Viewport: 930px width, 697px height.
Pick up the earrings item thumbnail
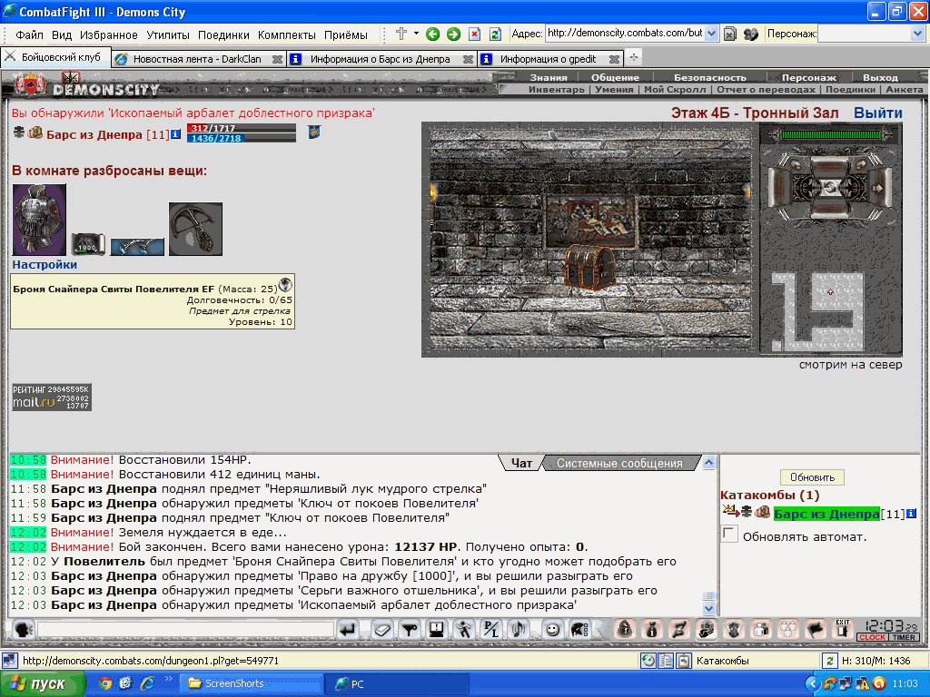(x=137, y=247)
